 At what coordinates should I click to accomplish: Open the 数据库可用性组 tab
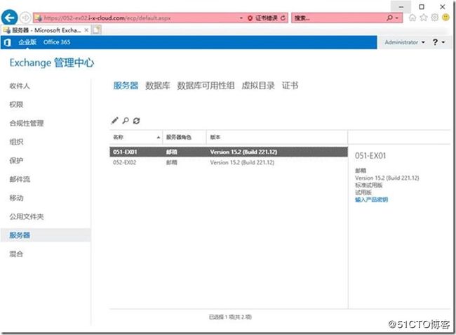(206, 86)
